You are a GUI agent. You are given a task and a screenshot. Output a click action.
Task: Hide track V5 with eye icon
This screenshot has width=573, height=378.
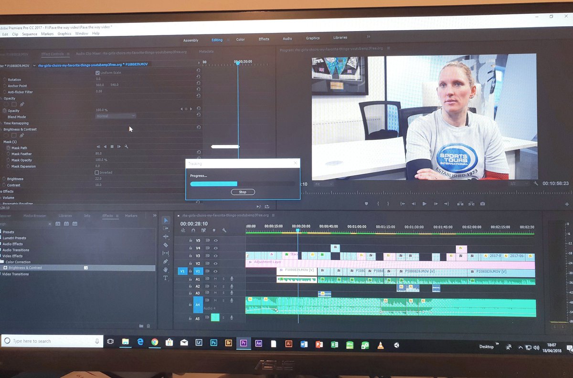coord(216,241)
